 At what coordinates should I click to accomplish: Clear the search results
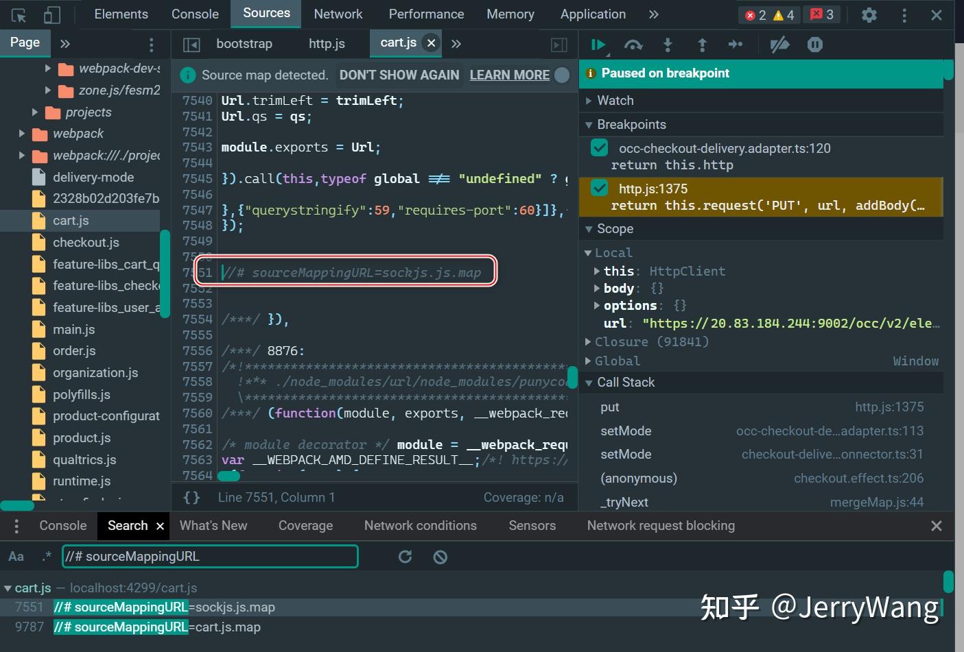[440, 557]
